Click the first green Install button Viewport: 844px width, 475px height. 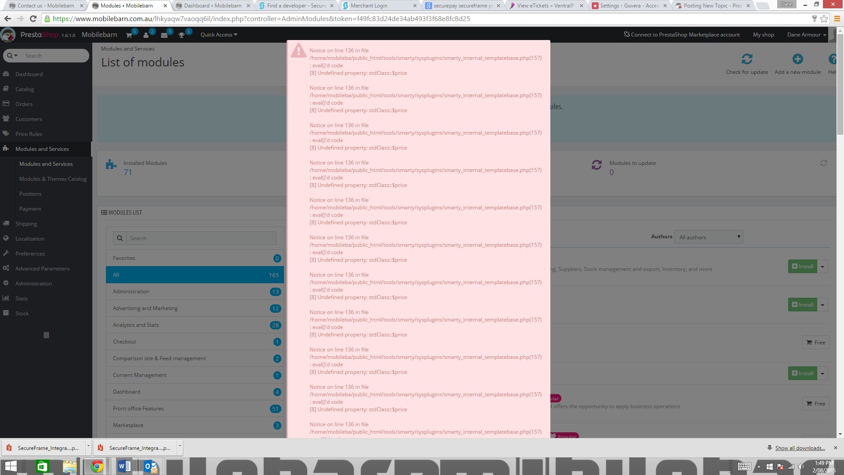(x=802, y=267)
